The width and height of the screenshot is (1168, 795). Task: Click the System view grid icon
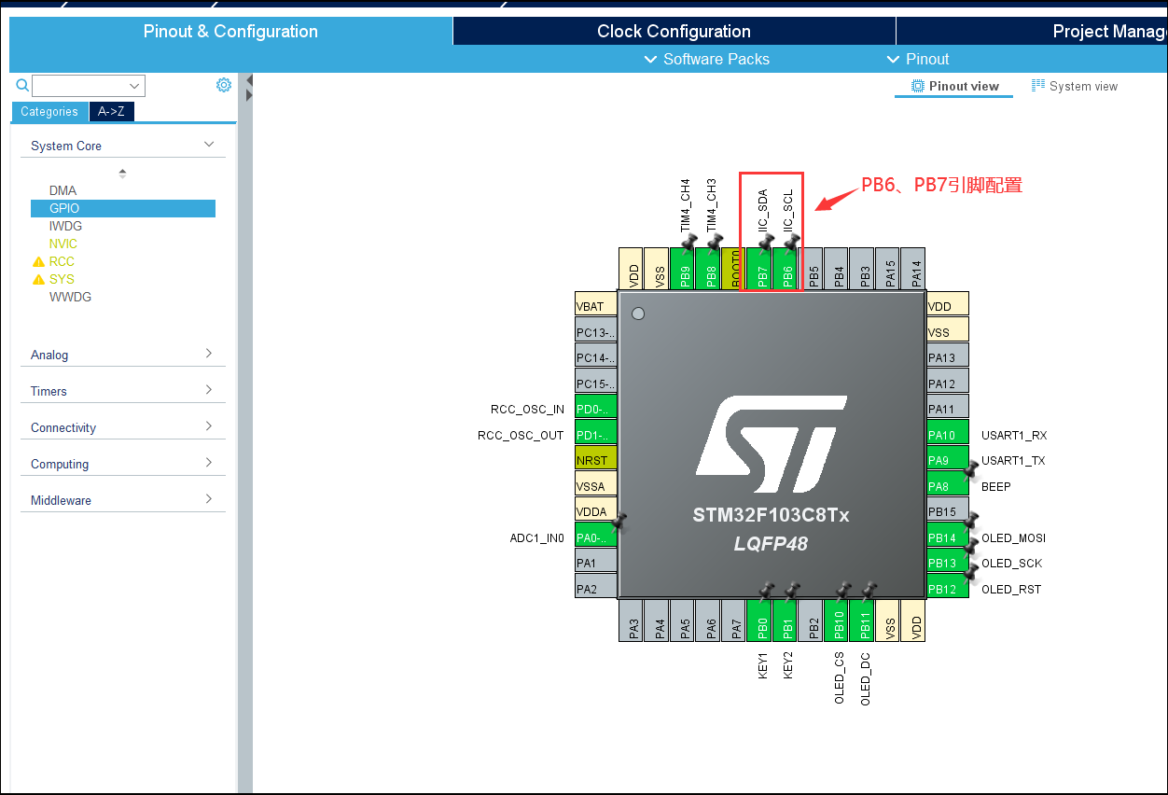click(1037, 86)
